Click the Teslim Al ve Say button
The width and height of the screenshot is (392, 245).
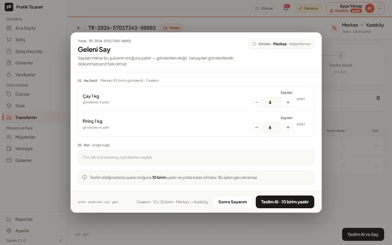[x=363, y=234]
